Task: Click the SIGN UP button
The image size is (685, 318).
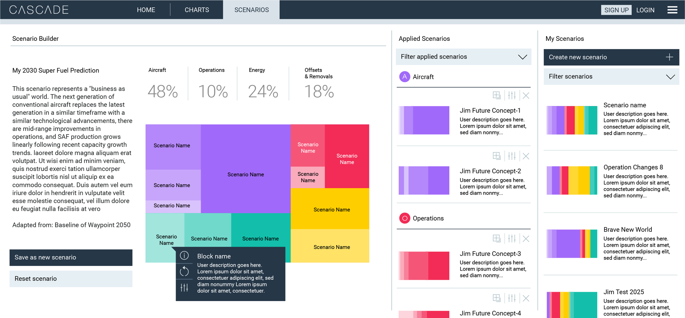Action: (616, 10)
